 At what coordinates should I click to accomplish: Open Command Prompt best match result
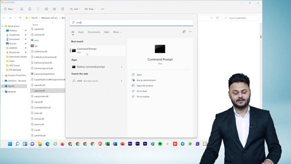tap(98, 51)
